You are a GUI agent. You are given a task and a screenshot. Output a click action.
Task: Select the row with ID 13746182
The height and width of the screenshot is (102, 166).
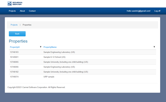tap(82, 72)
